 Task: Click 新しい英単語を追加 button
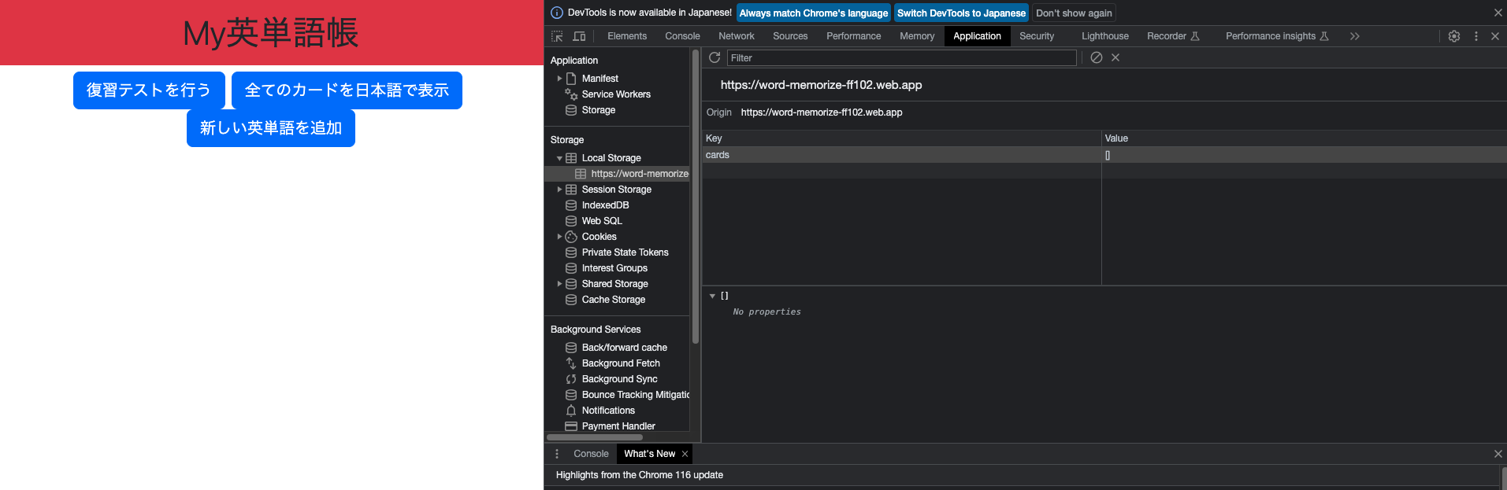pos(271,128)
